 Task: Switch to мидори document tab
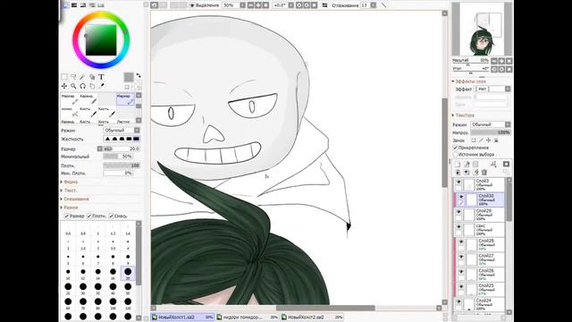tap(248, 318)
